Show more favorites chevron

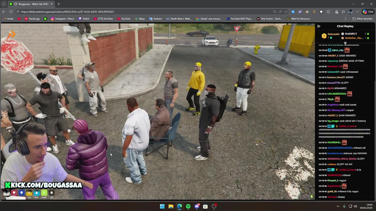click(345, 19)
